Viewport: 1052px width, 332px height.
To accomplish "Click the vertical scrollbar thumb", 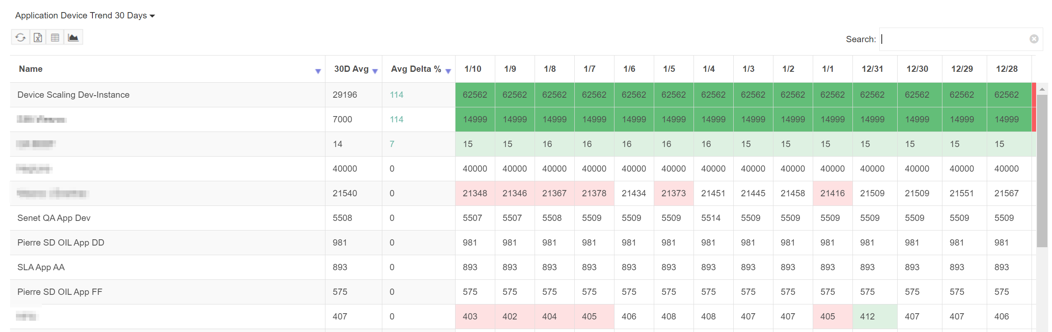I will [x=1042, y=170].
